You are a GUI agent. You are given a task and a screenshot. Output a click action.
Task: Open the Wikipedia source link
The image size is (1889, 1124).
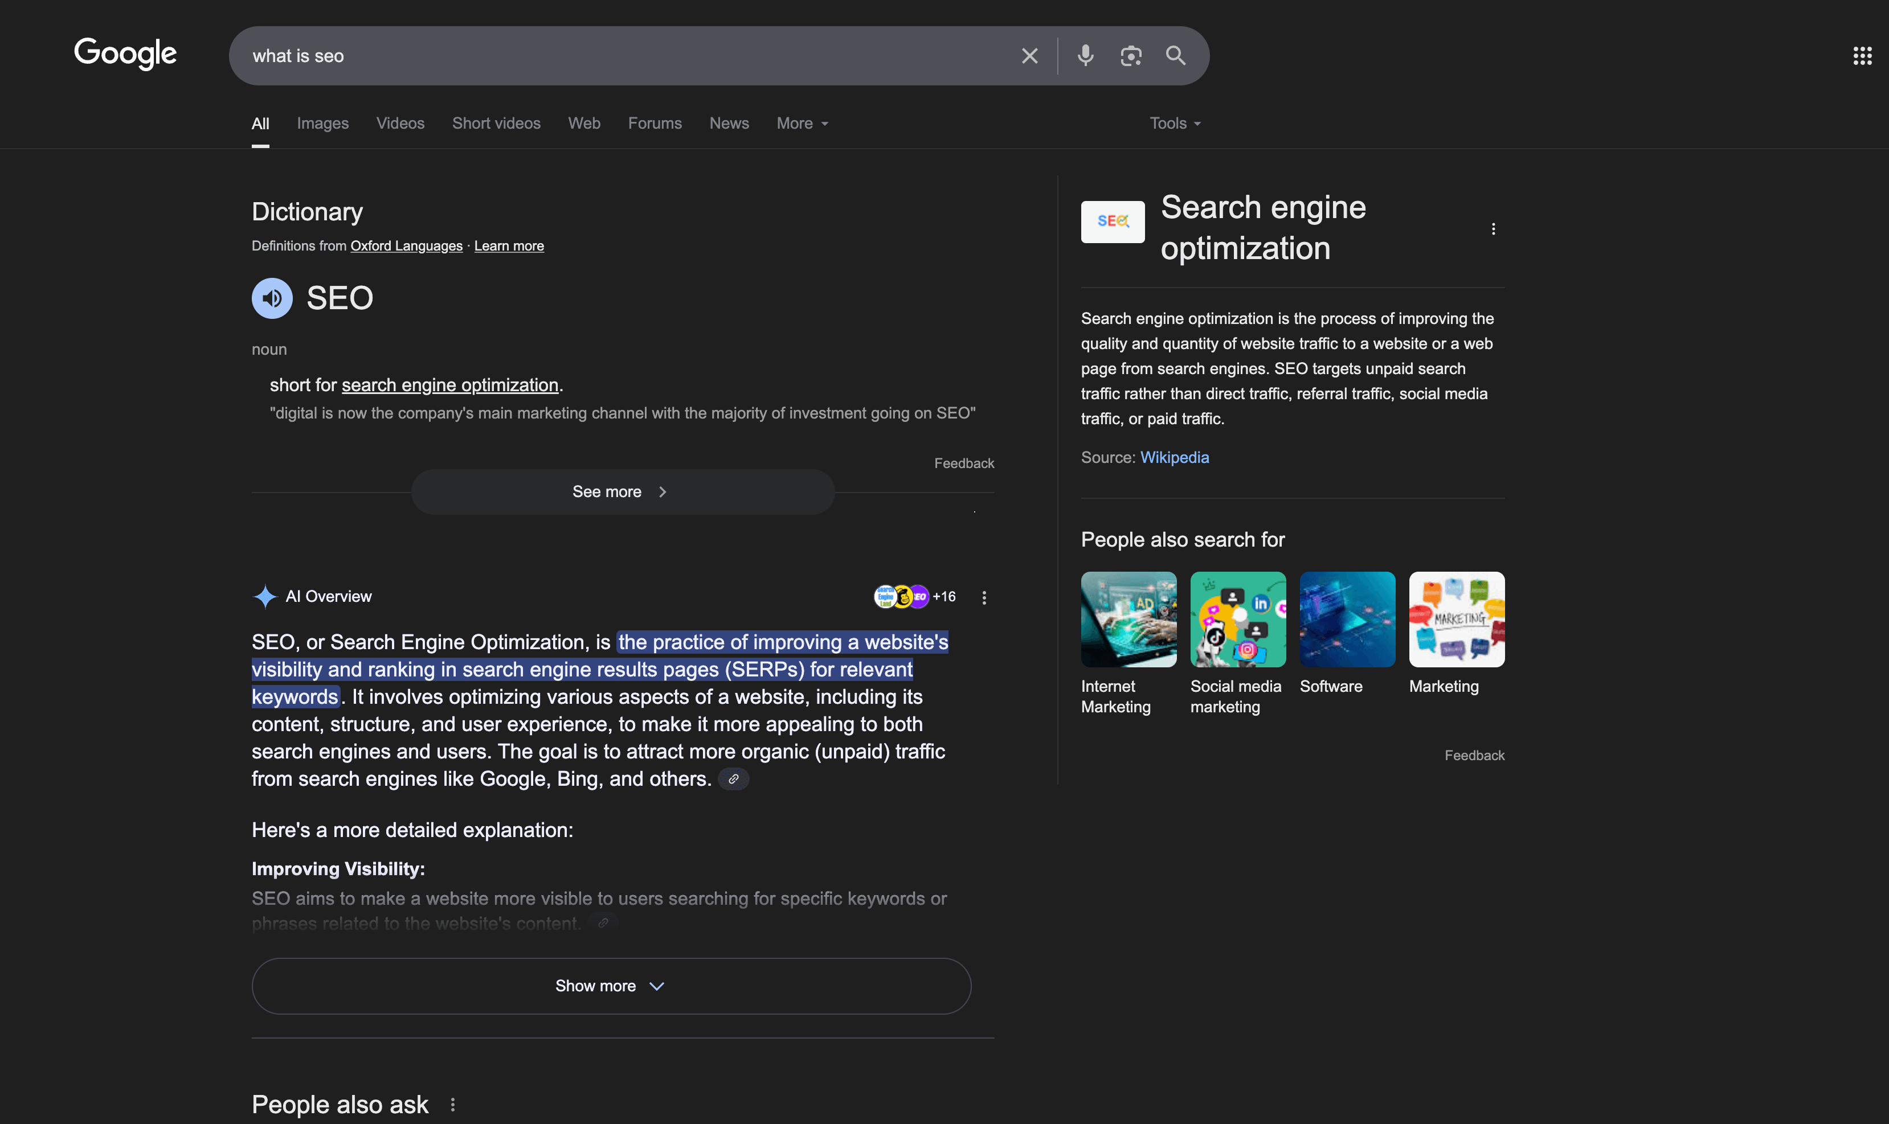coord(1175,457)
